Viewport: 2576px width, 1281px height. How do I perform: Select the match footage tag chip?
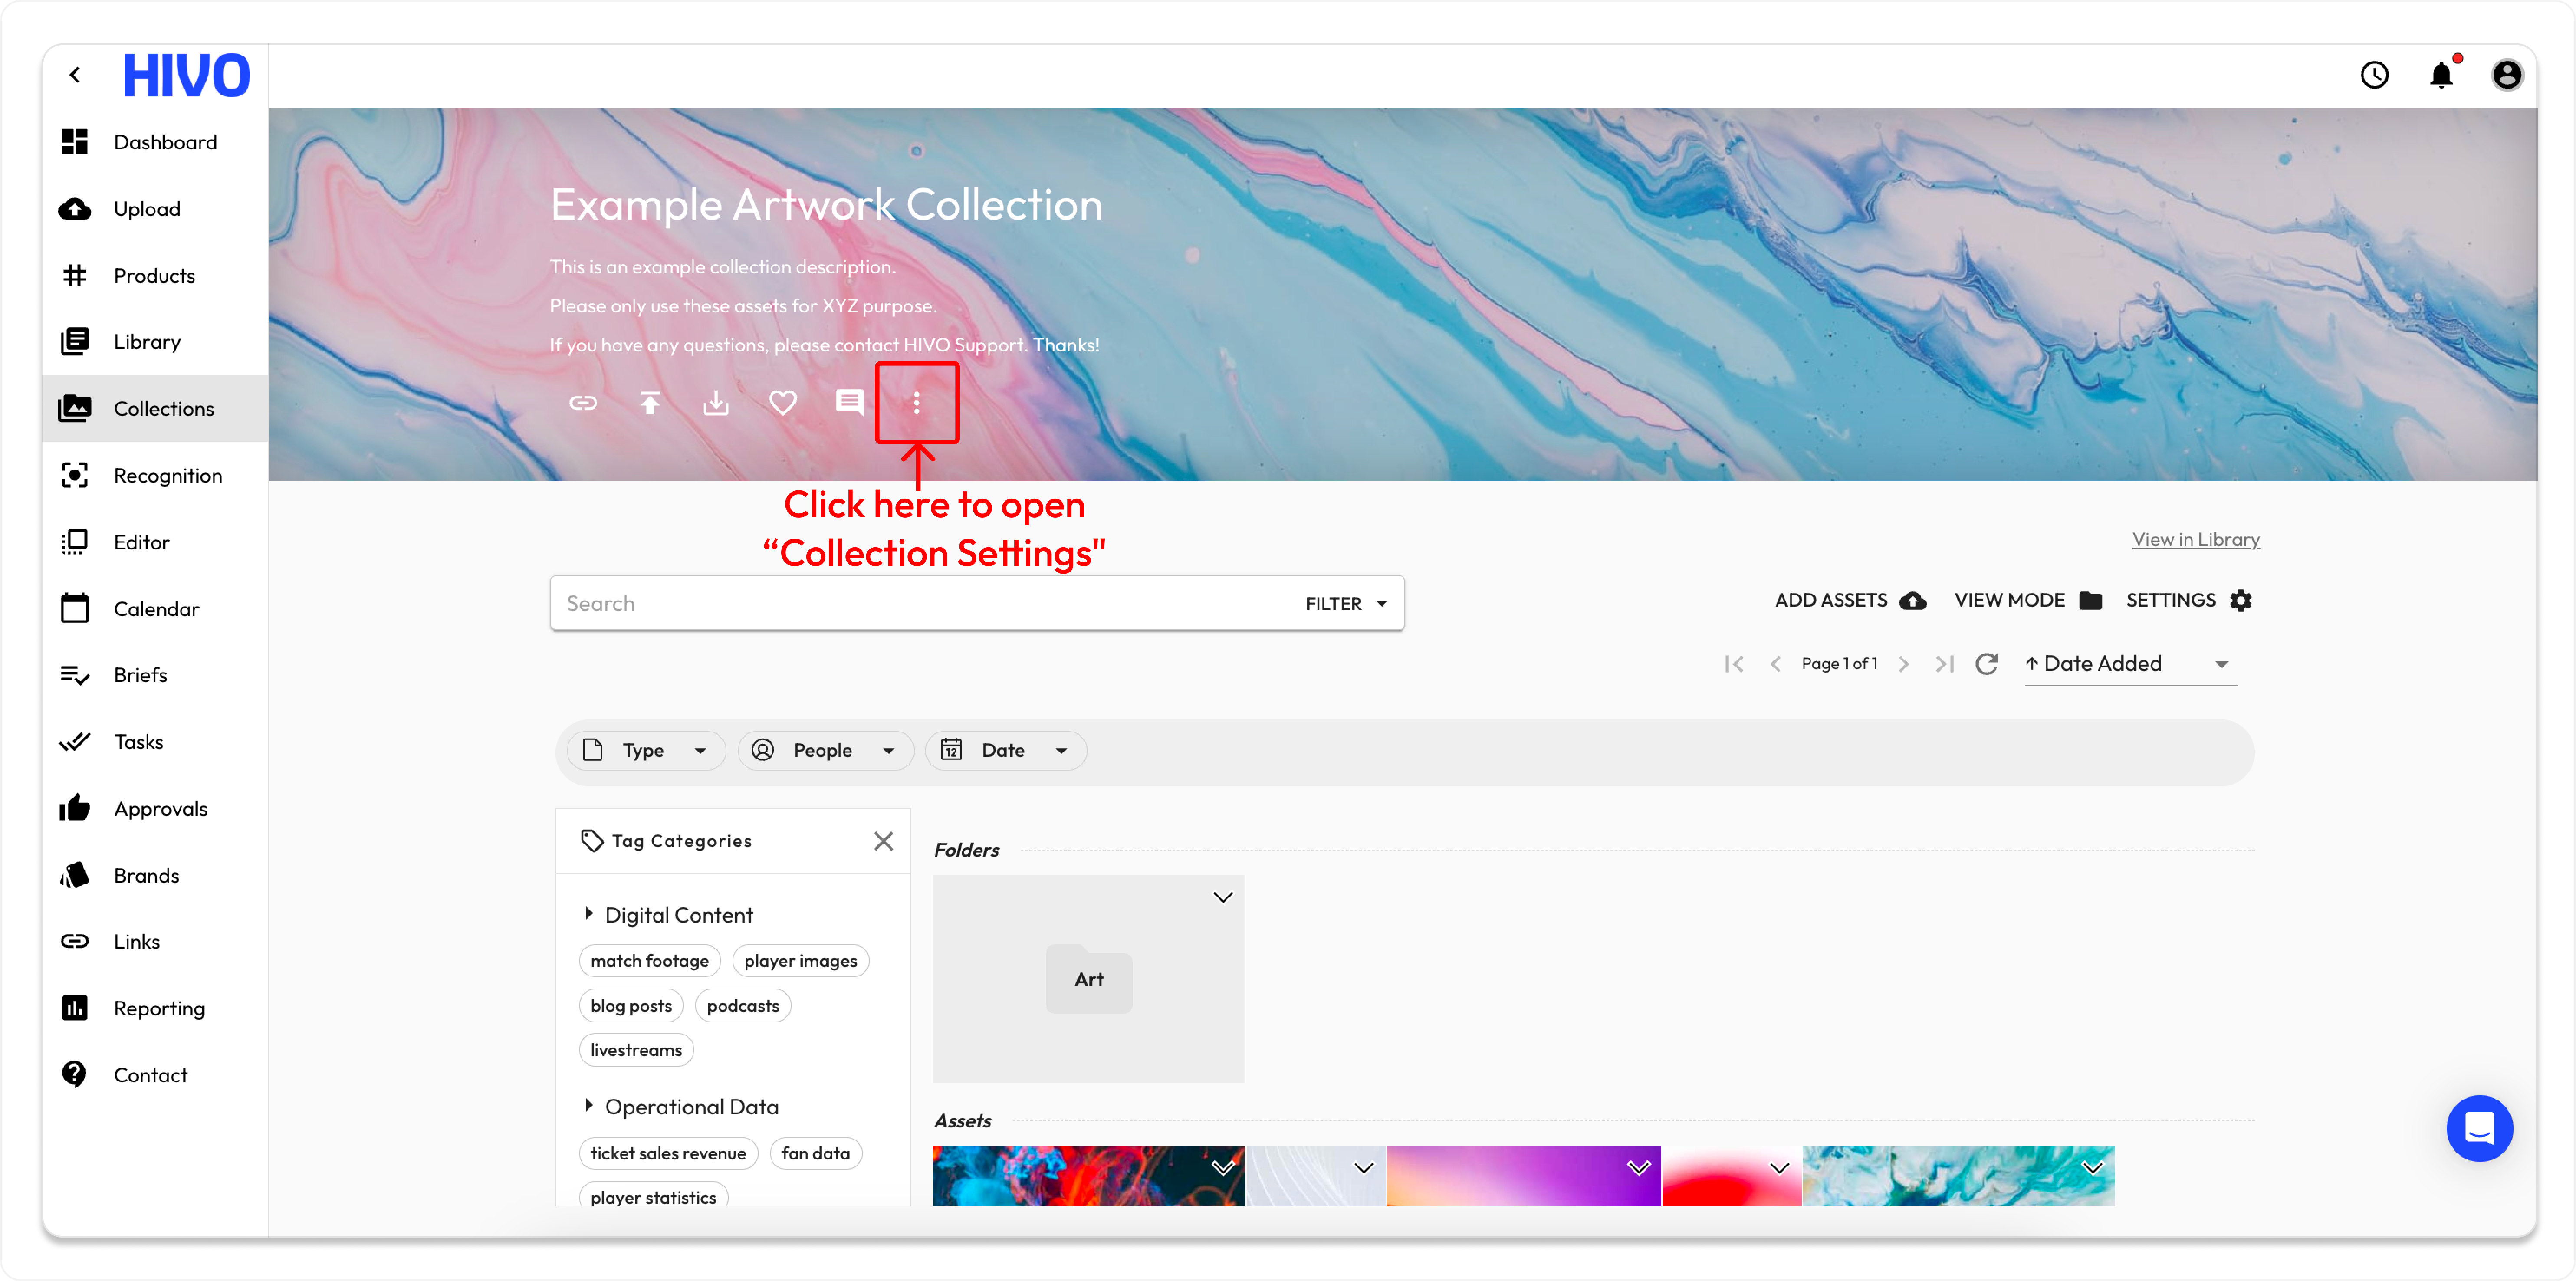click(x=649, y=961)
